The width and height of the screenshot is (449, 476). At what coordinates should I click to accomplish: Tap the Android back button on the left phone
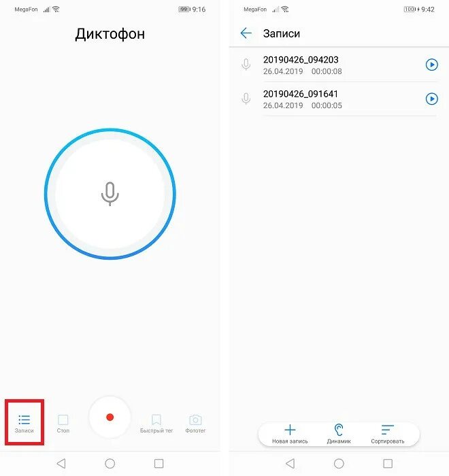61,464
